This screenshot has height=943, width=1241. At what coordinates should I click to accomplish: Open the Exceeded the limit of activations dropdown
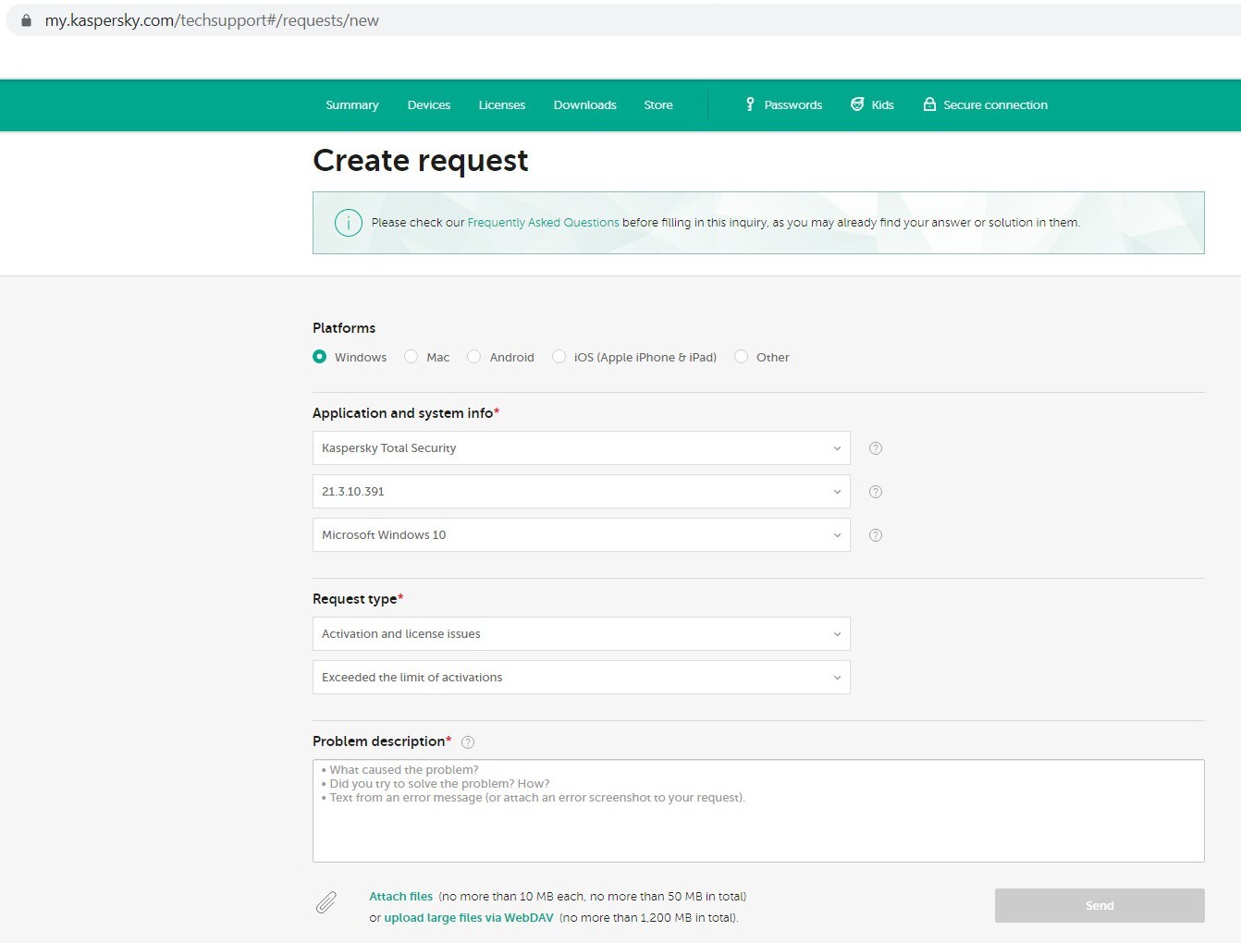click(582, 678)
